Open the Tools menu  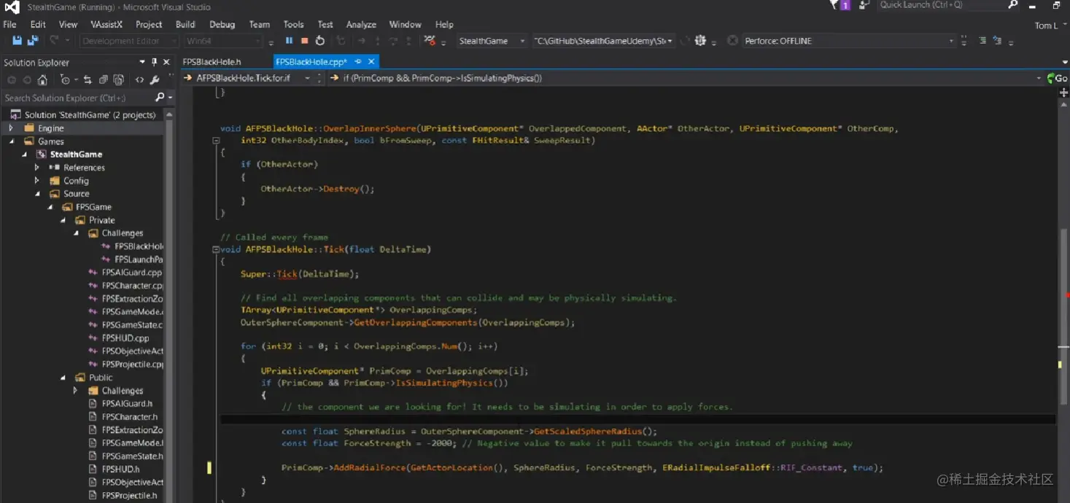click(294, 24)
